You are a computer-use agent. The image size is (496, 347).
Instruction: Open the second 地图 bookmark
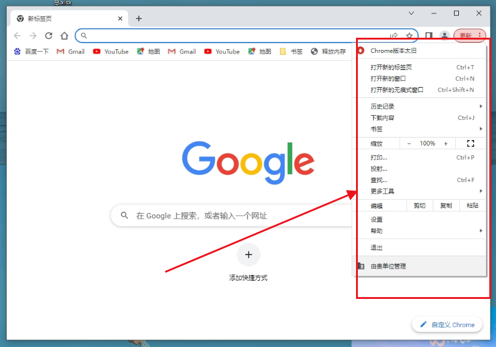pyautogui.click(x=260, y=51)
